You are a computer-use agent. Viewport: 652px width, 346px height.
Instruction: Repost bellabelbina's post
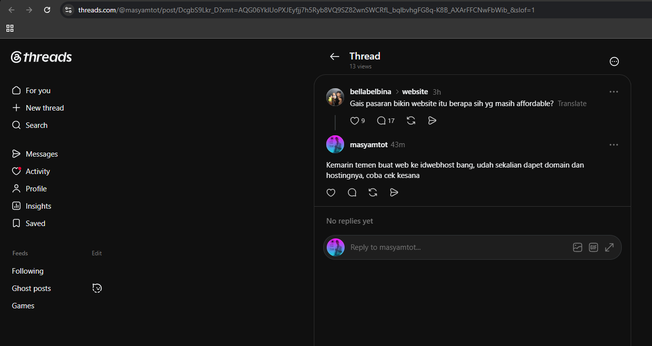coord(411,120)
